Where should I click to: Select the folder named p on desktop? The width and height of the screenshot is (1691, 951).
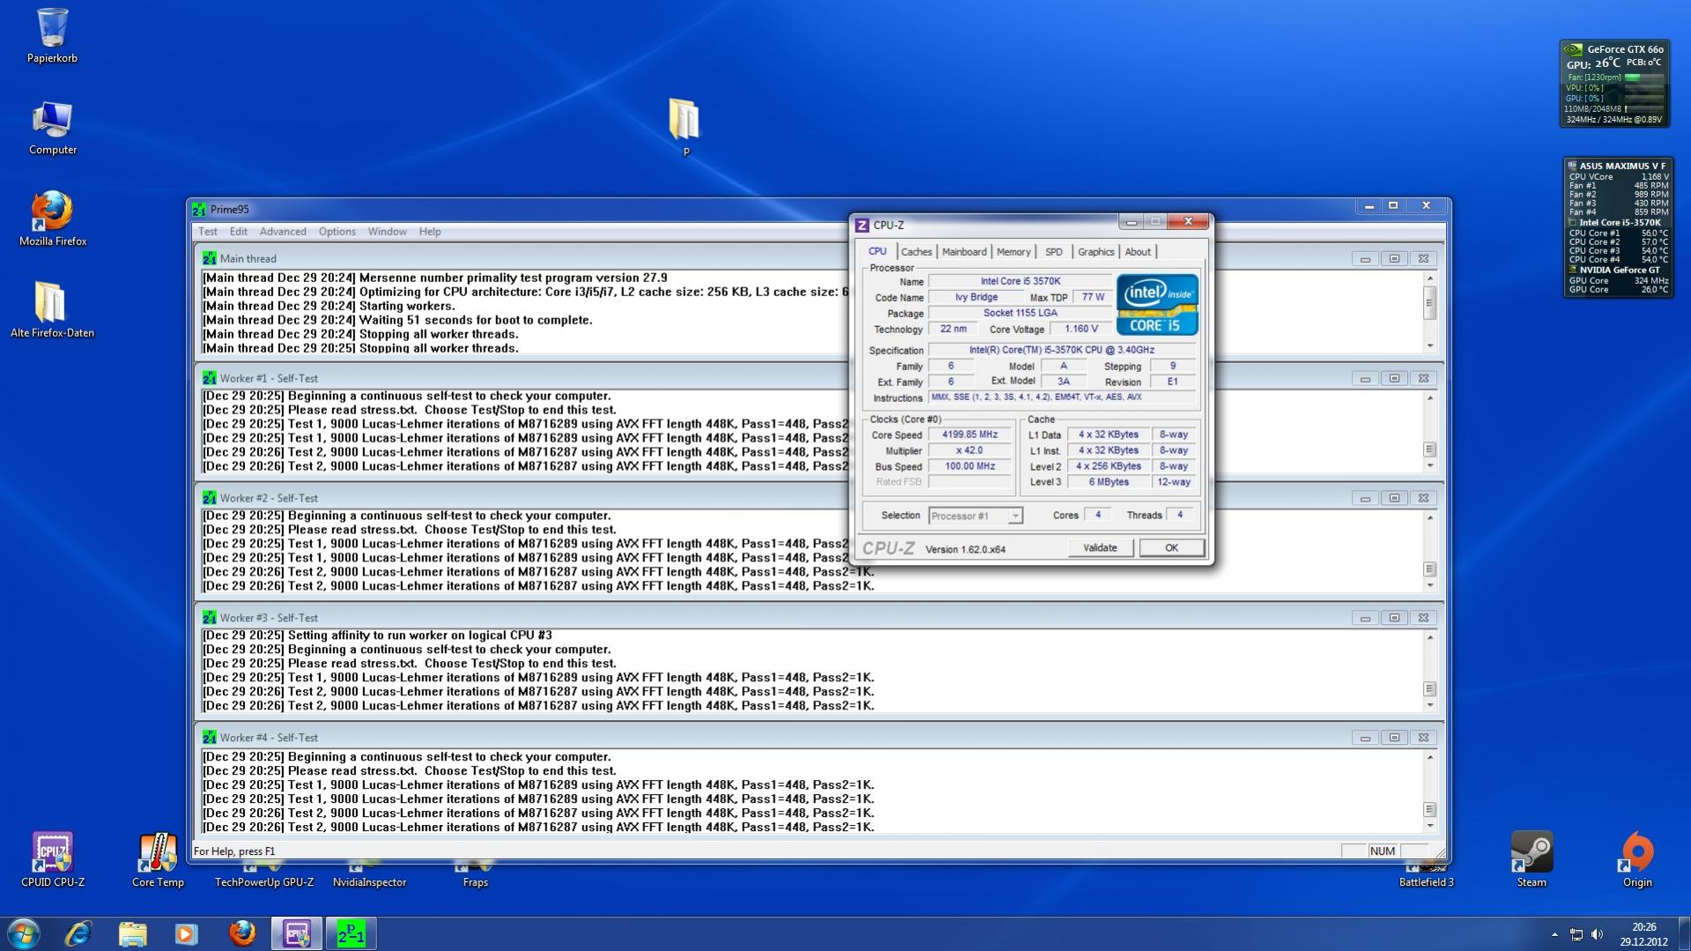pyautogui.click(x=685, y=126)
